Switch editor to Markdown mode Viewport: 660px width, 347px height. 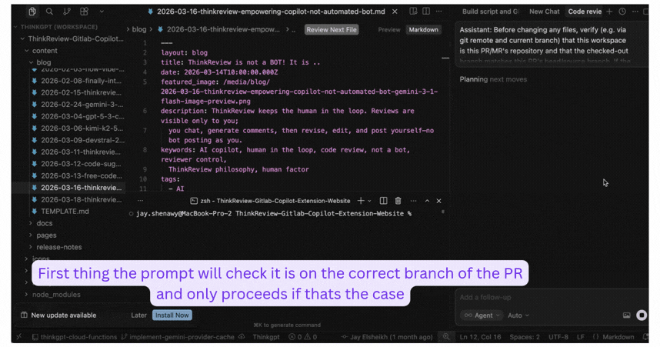point(423,29)
